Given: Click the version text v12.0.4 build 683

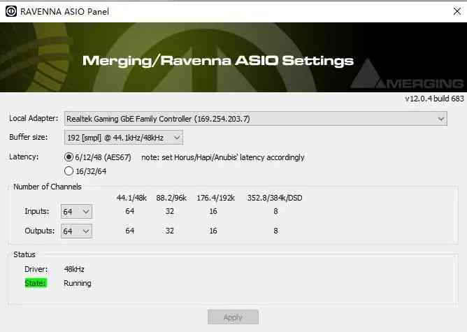Looking at the screenshot, I should tap(434, 99).
